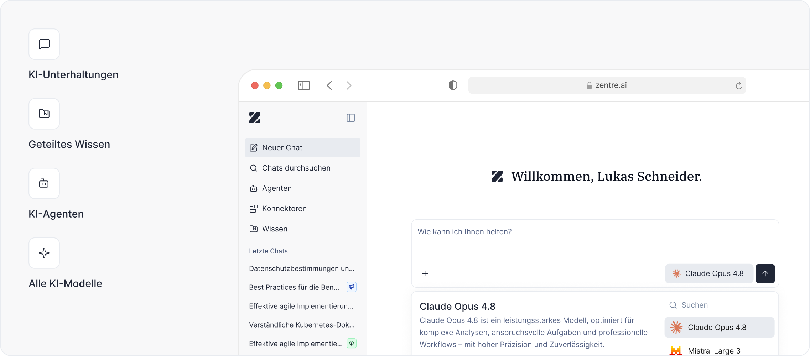Open the Konnektoren section
Image resolution: width=810 pixels, height=356 pixels.
pos(303,209)
